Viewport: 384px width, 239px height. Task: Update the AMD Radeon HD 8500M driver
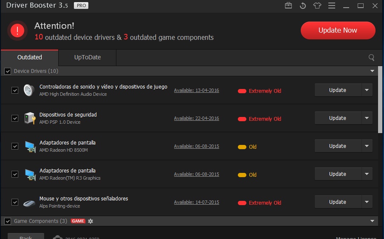tap(338, 146)
